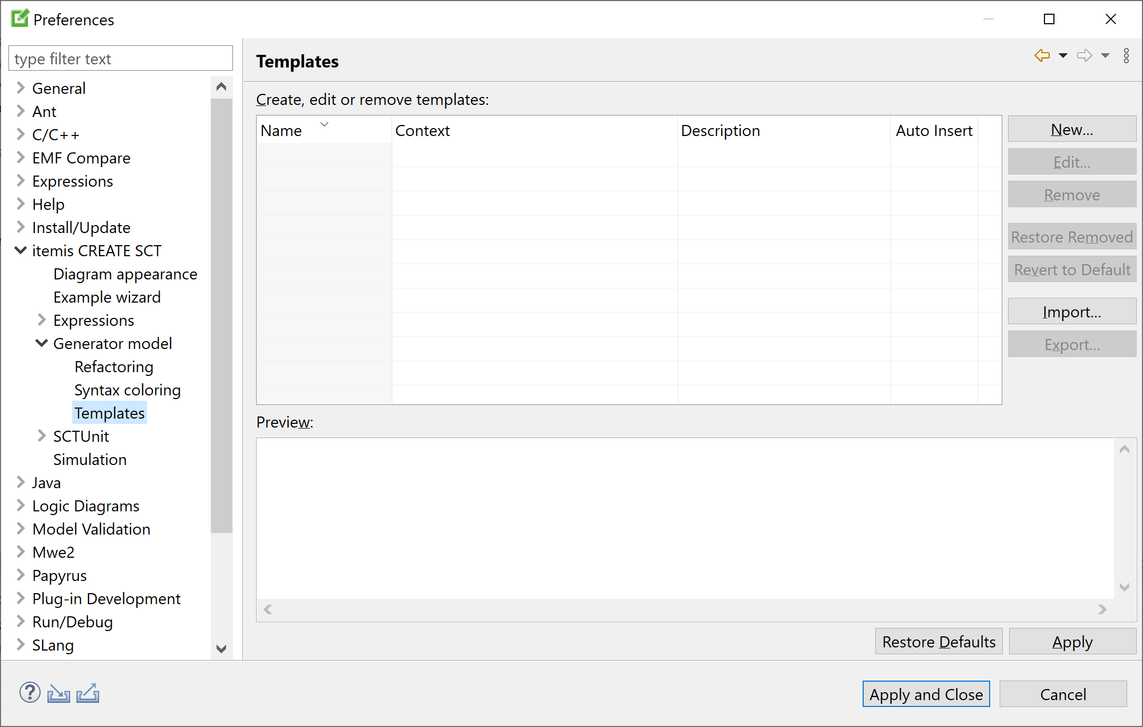Select Diagram appearance preference page
The width and height of the screenshot is (1143, 727).
point(125,274)
